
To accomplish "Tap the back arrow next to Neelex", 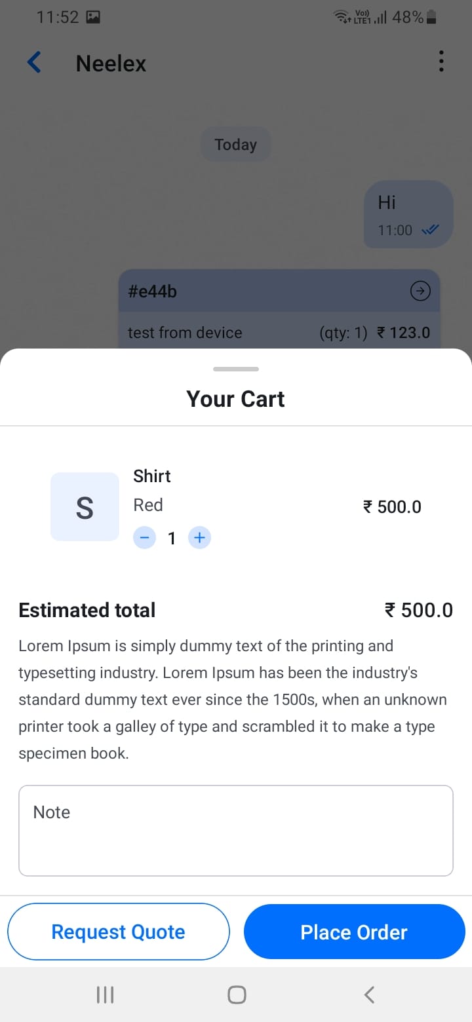I will 34,63.
